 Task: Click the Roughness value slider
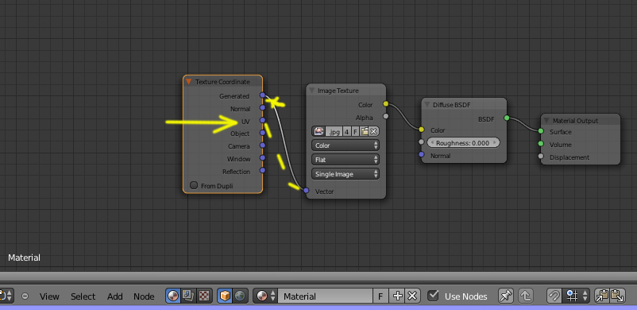(463, 143)
